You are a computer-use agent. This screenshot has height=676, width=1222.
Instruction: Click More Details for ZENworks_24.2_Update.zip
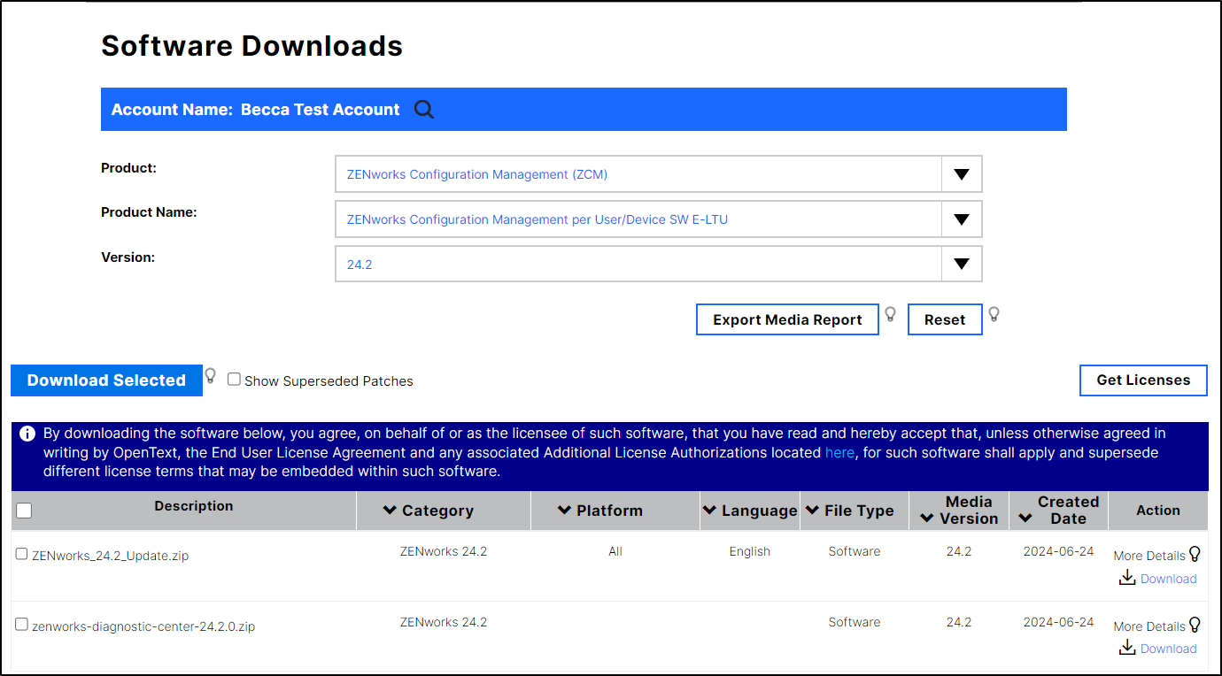1149,556
